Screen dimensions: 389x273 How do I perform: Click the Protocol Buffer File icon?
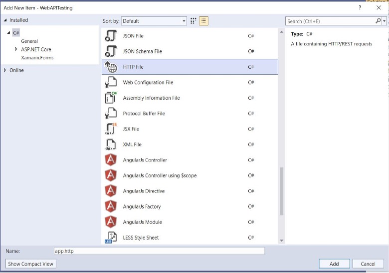click(x=111, y=113)
